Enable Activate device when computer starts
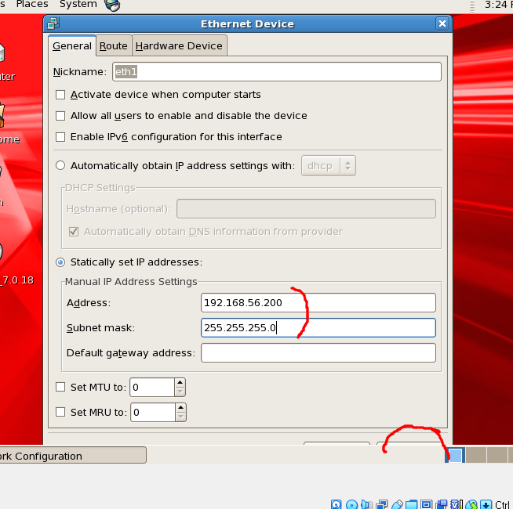513x509 pixels. click(x=60, y=95)
